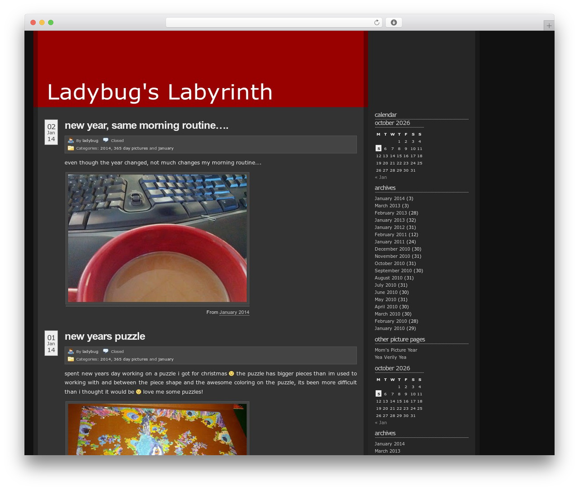The height and width of the screenshot is (490, 579).
Task: Open '2014' category in new years puzzle post
Action: click(x=105, y=359)
